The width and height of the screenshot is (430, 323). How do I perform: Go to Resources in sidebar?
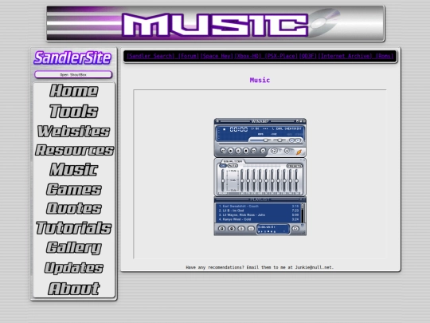[x=74, y=150]
